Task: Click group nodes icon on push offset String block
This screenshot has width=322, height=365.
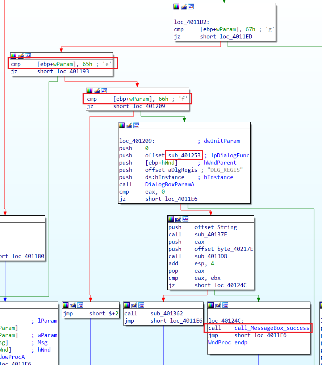Action: click(x=185, y=219)
